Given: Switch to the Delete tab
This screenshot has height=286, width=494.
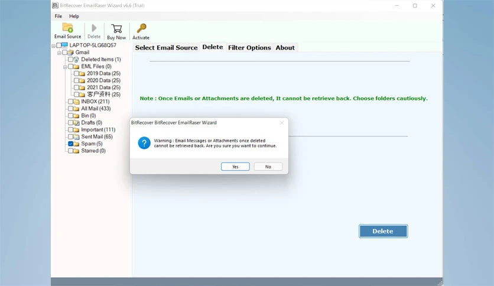Looking at the screenshot, I should tap(213, 47).
